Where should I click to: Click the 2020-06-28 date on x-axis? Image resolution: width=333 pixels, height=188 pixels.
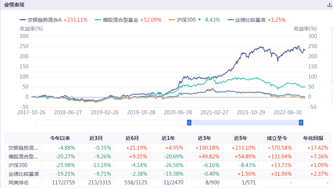[177, 112]
